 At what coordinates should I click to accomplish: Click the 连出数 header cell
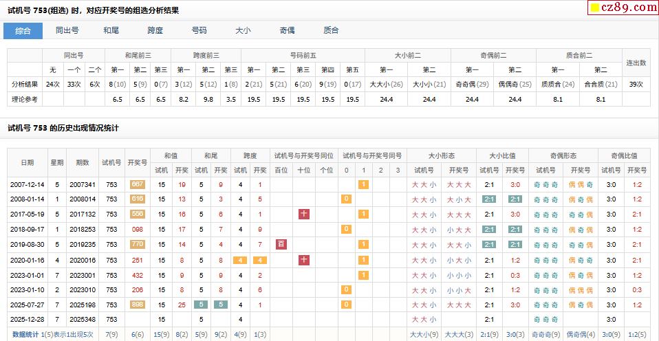pos(636,63)
